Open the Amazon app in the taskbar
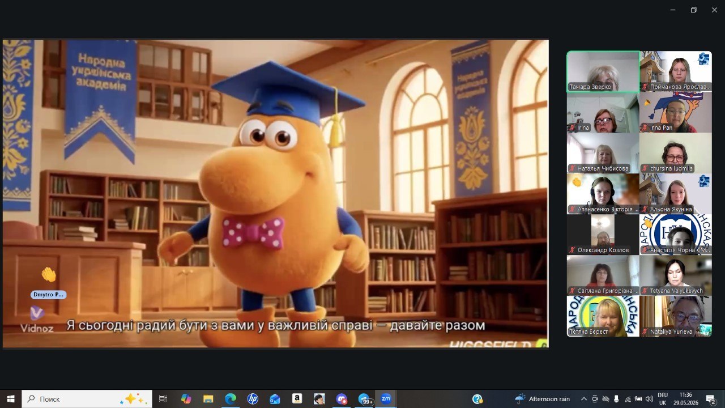This screenshot has width=725, height=408. (x=297, y=399)
